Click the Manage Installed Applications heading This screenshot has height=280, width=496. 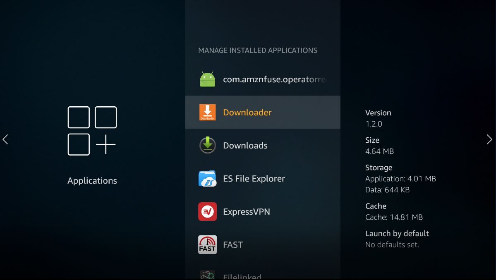click(x=258, y=50)
